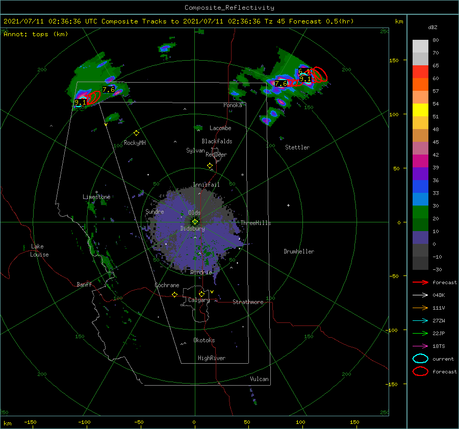This screenshot has width=459, height=429.
Task: Click the Sundre label
Action: [x=155, y=212]
